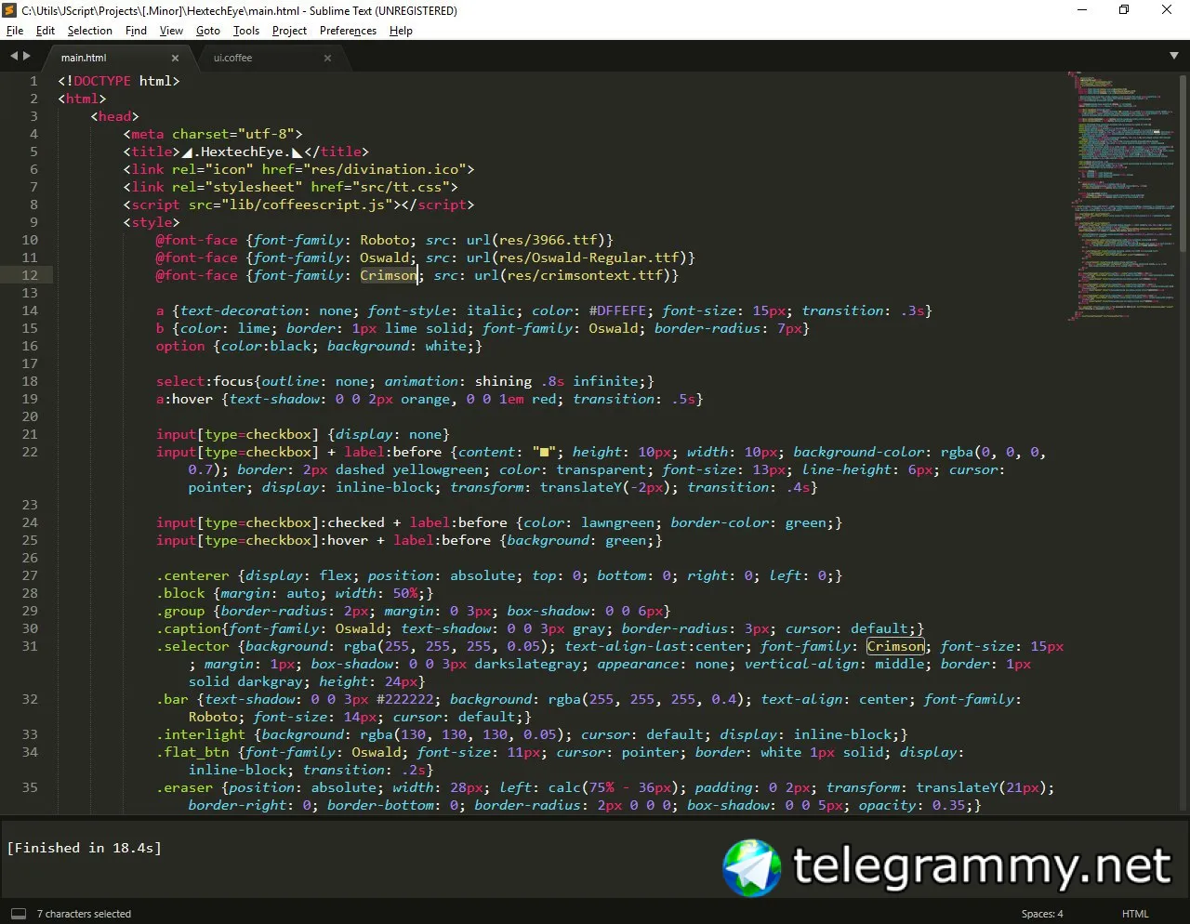Open the View menu
This screenshot has height=924, width=1190.
coord(171,31)
